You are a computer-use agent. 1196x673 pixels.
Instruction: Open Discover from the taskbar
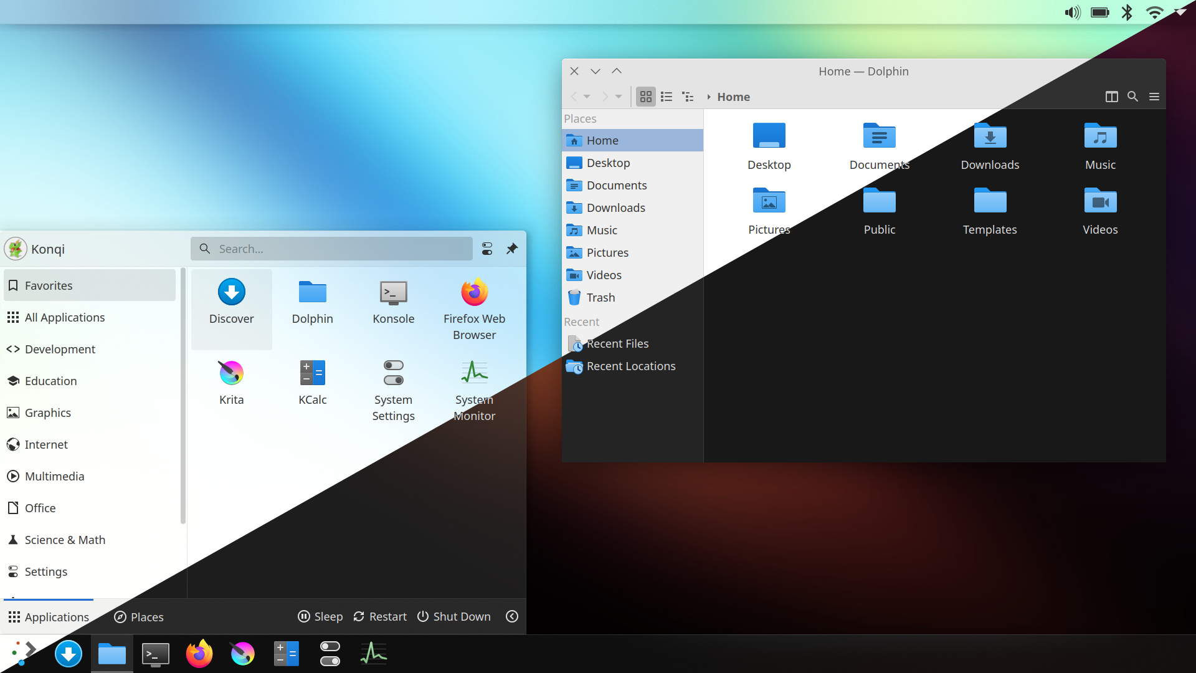(x=69, y=654)
